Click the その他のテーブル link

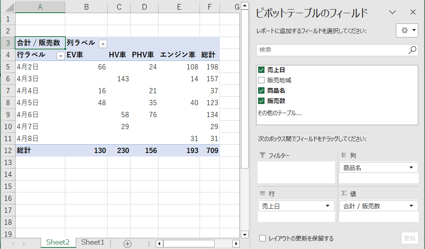click(x=280, y=113)
